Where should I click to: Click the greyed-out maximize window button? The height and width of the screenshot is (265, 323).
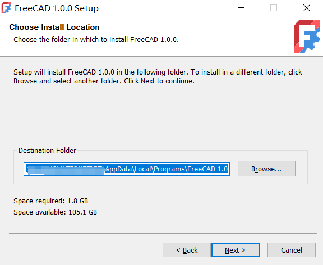(274, 8)
